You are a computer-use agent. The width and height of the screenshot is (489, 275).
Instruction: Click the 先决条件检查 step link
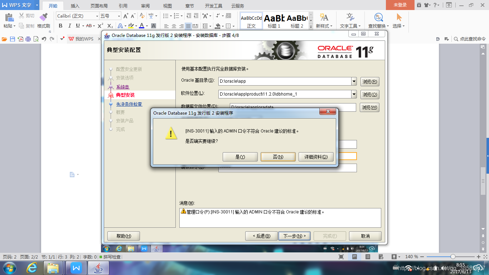point(129,104)
